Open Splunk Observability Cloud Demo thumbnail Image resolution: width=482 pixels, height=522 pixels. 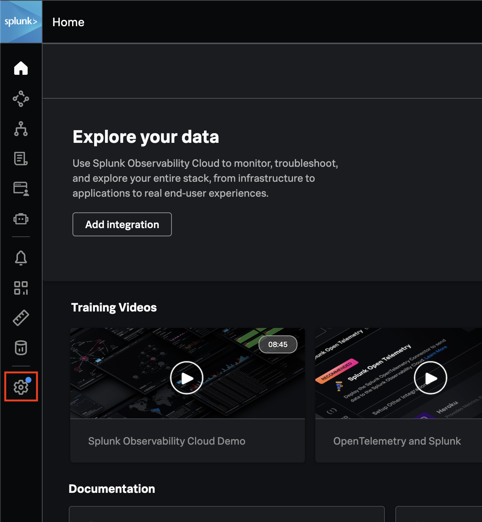pos(188,373)
